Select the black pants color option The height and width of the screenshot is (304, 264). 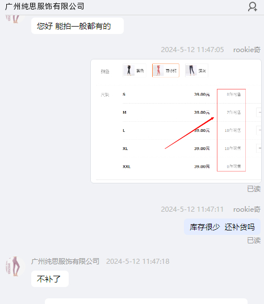coord(135,70)
